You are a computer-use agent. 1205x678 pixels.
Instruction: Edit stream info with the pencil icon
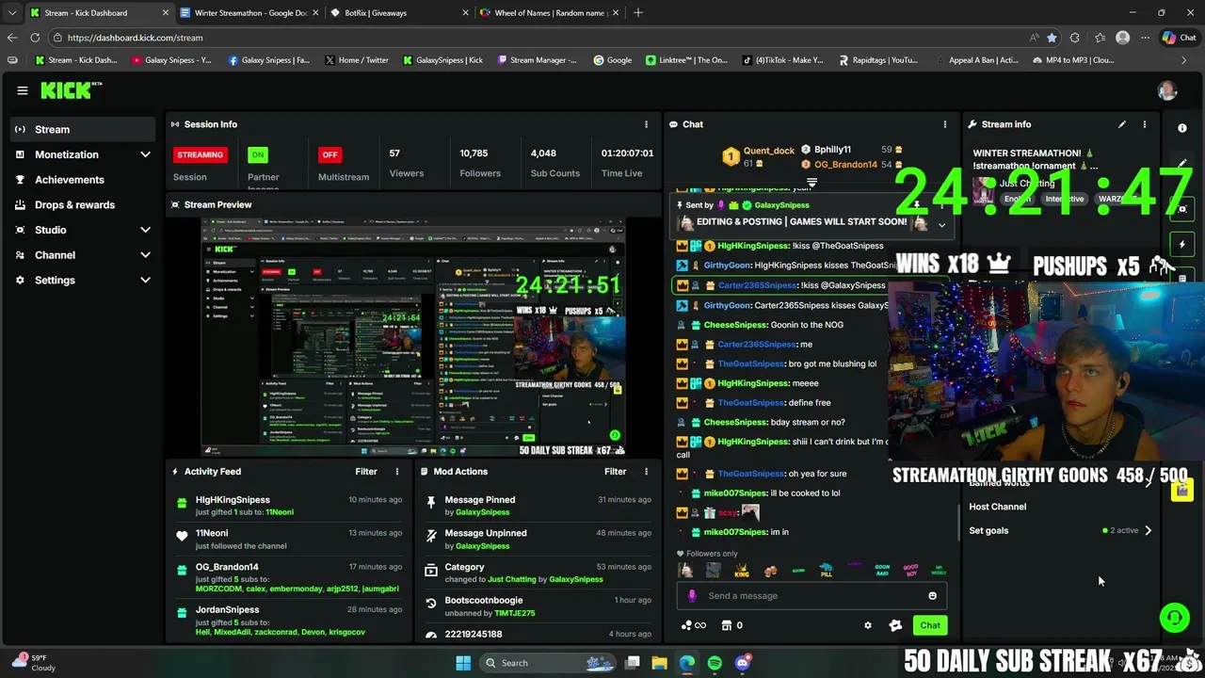[1122, 124]
